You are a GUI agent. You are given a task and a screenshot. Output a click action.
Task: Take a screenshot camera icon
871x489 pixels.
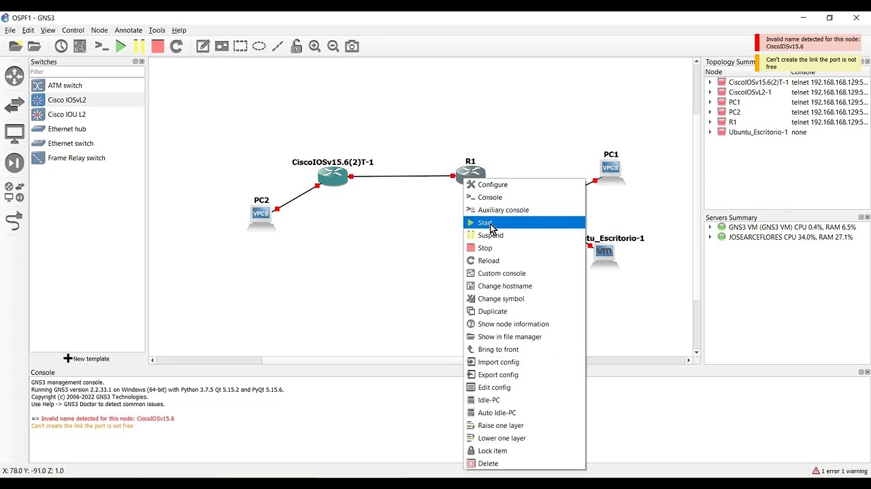(352, 46)
